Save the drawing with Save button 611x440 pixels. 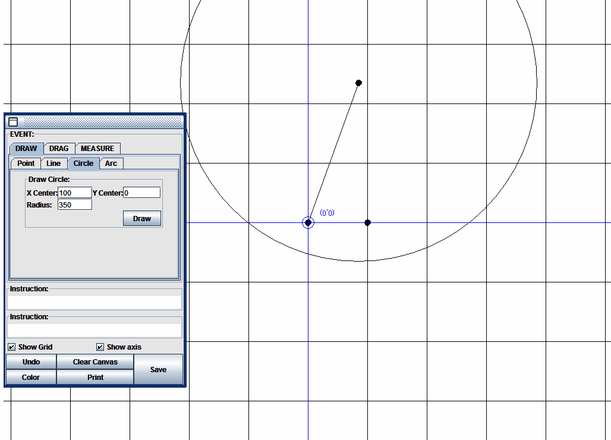click(x=158, y=369)
